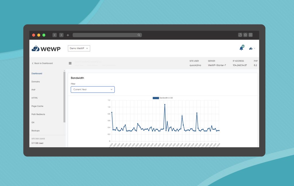Open the Current Year filter dropdown
This screenshot has width=294, height=186.
point(92,89)
